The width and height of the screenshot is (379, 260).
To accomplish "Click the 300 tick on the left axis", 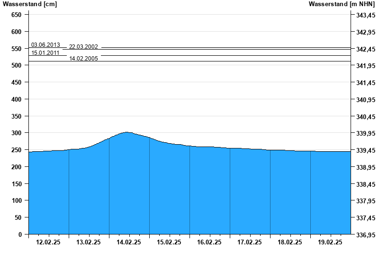I will point(17,133).
